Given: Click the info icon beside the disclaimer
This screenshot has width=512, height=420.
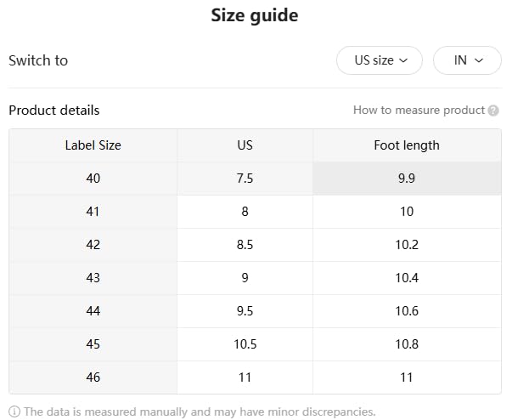Looking at the screenshot, I should [14, 411].
